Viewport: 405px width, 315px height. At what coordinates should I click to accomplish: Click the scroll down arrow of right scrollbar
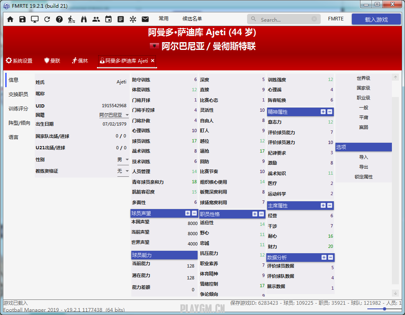(x=395, y=293)
